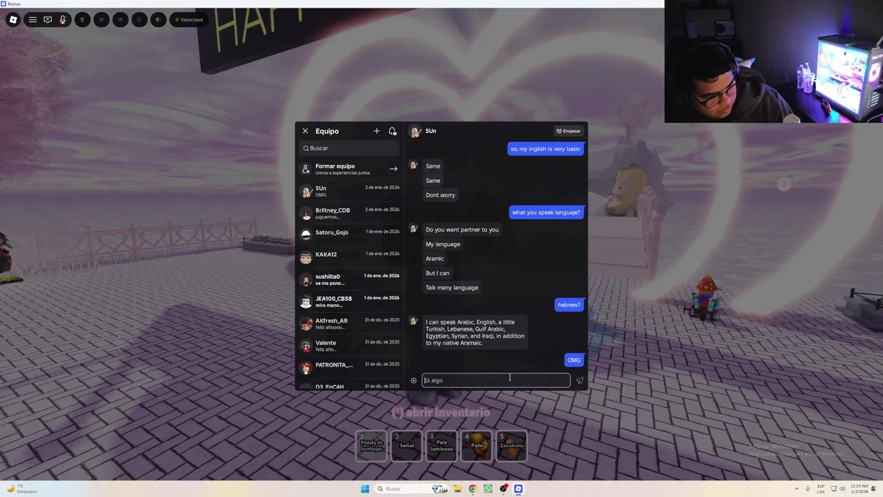Open the Roblox logo menu
Screen dimensions: 883x497
click(13, 19)
